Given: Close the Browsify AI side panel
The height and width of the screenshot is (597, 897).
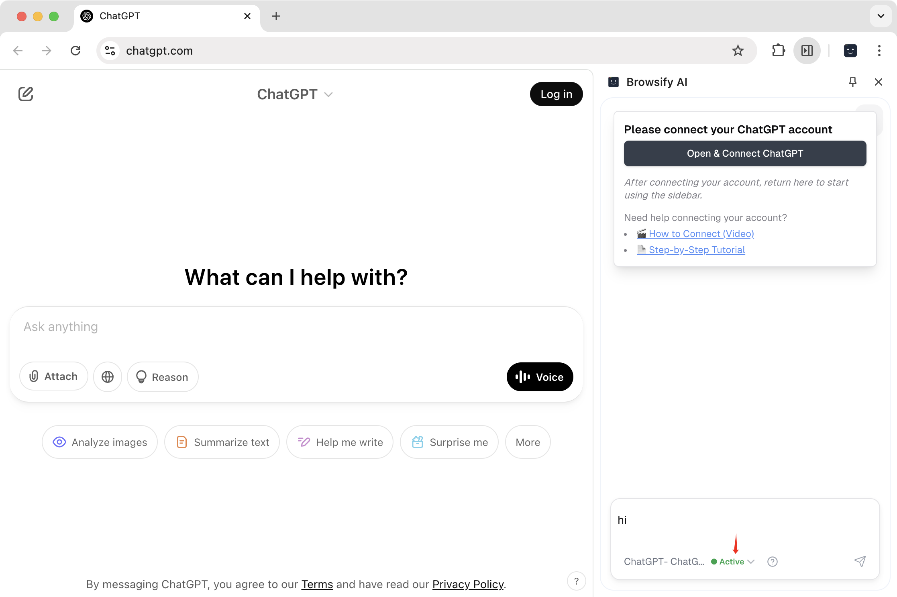Looking at the screenshot, I should 879,82.
